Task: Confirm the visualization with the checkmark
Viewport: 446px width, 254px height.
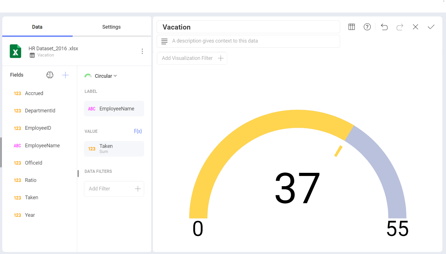Action: click(431, 27)
